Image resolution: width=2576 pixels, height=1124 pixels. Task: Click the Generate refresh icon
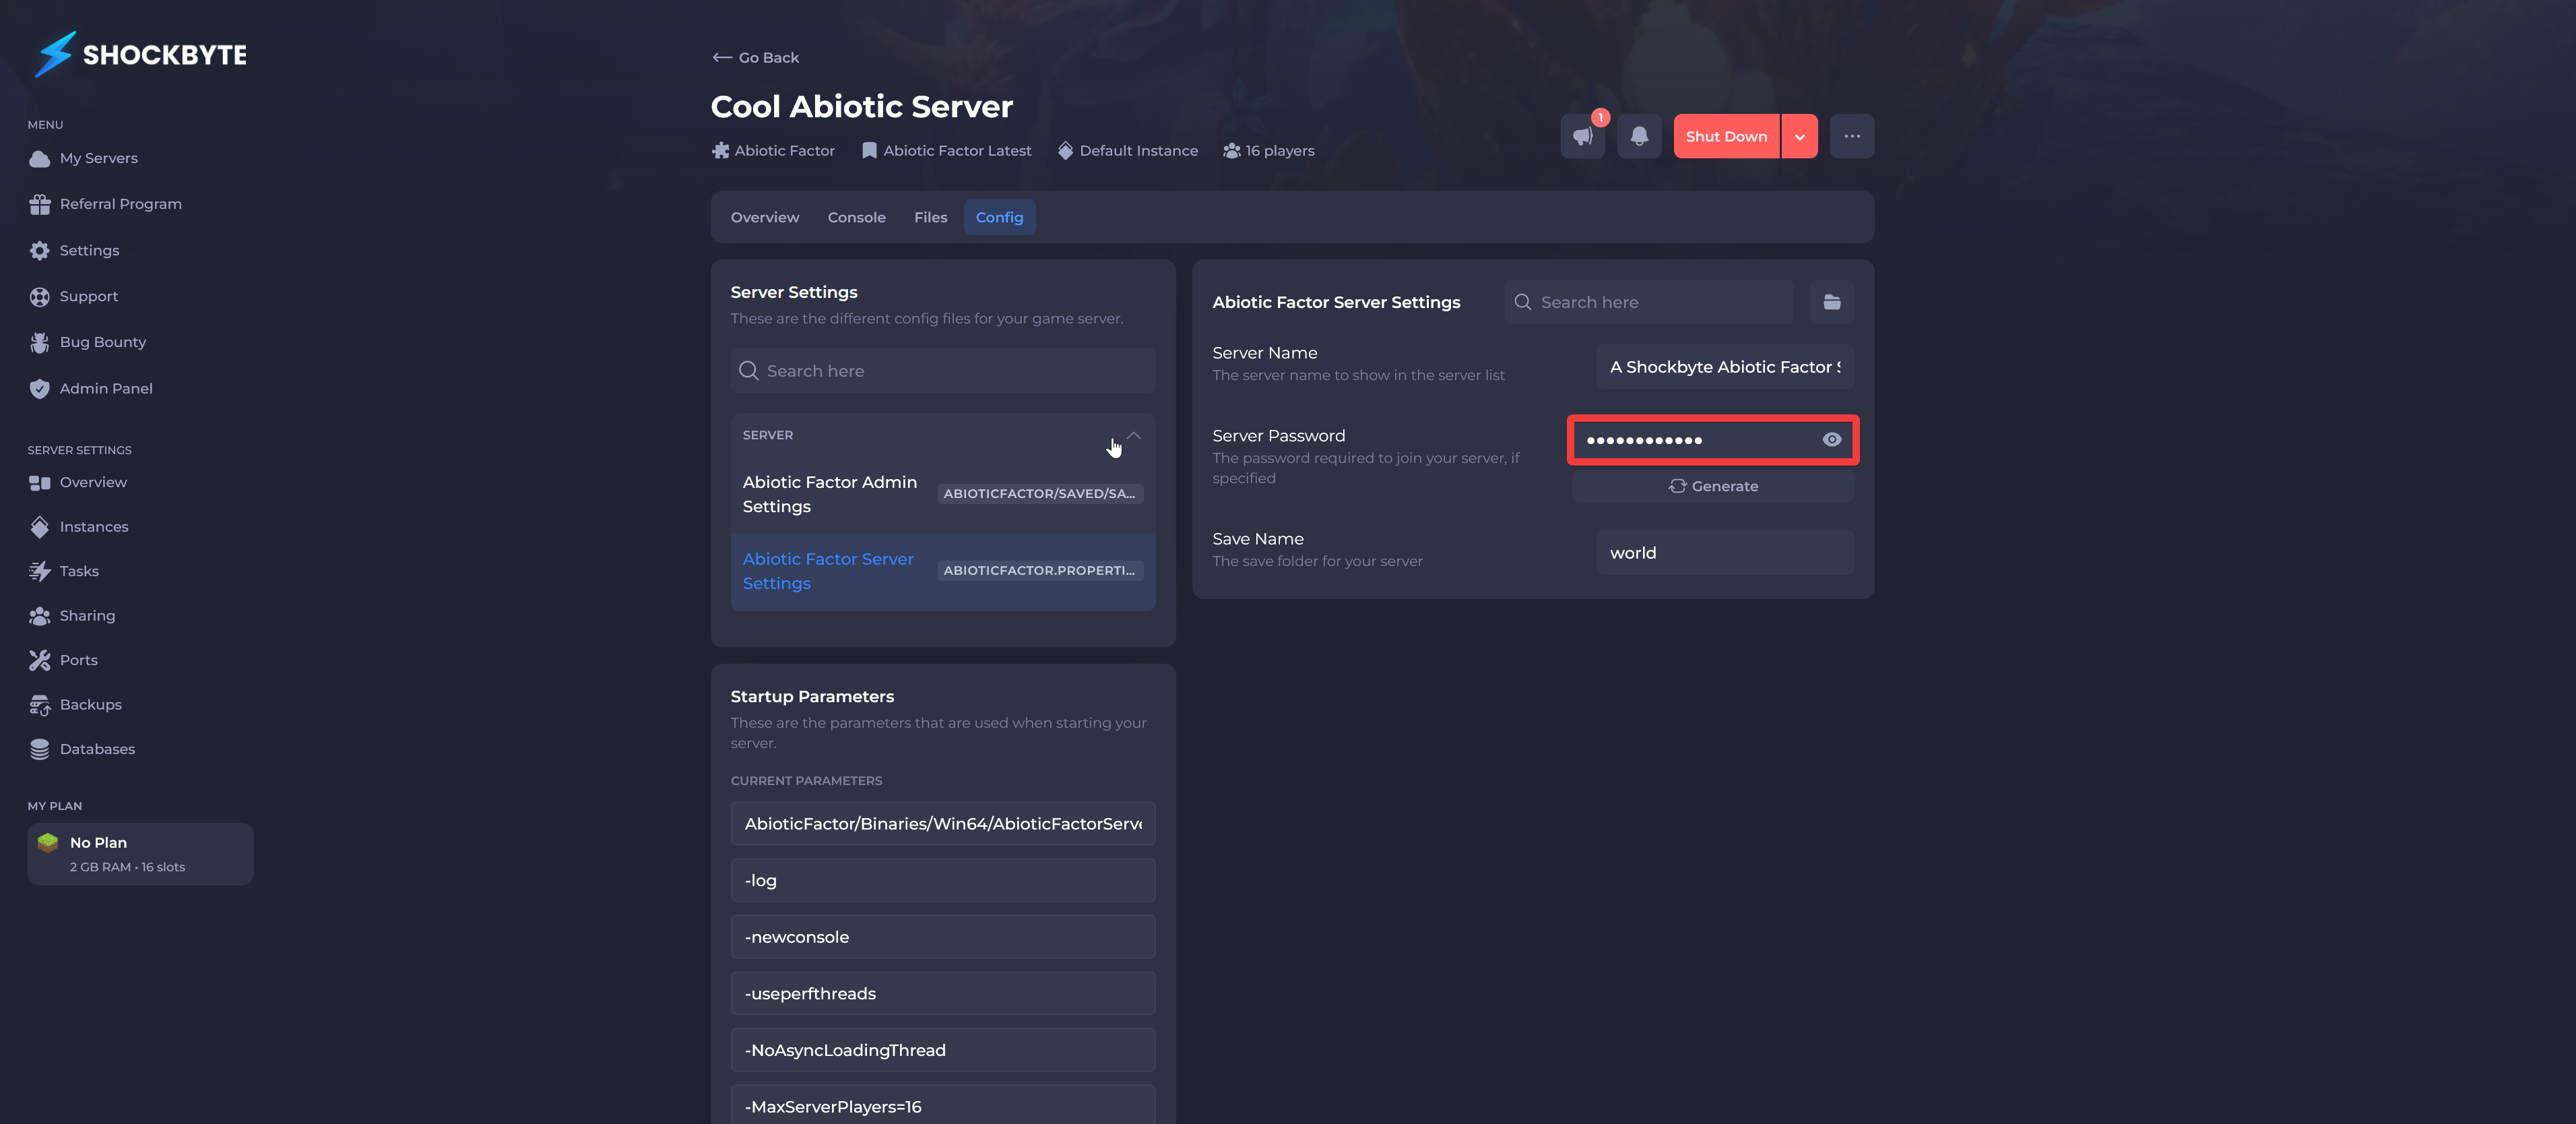(1677, 486)
